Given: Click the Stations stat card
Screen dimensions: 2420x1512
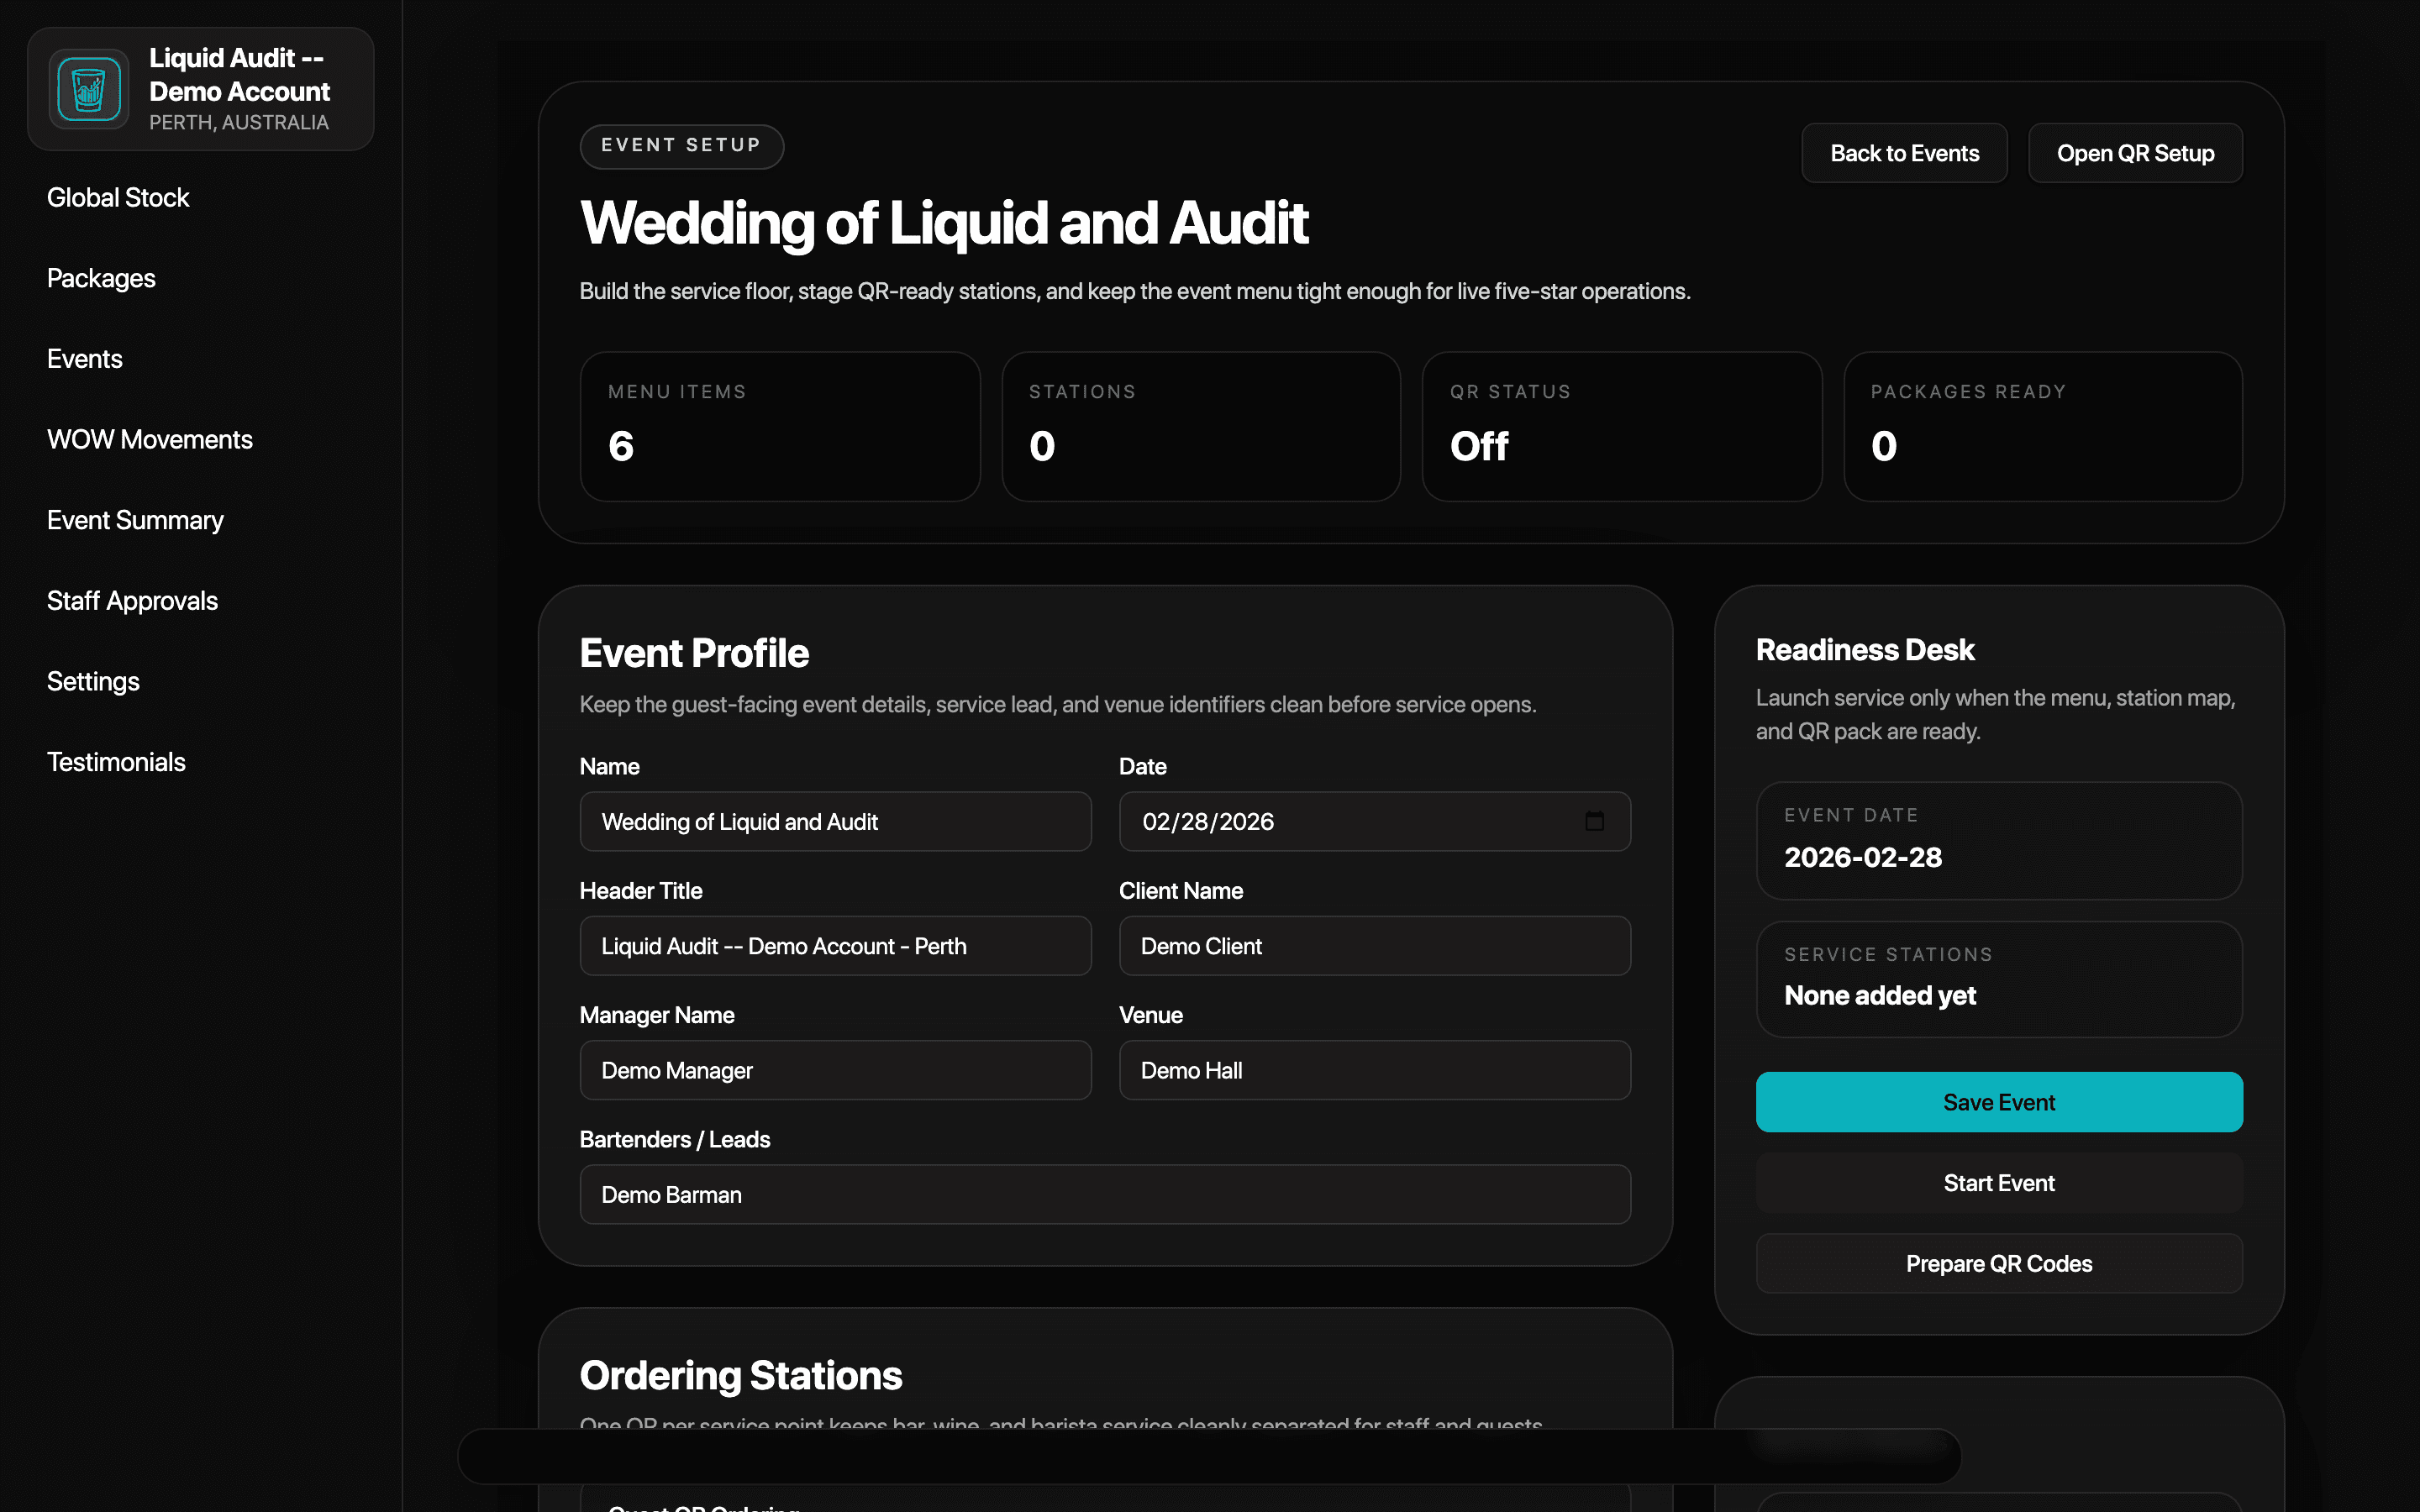Looking at the screenshot, I should click(1201, 426).
